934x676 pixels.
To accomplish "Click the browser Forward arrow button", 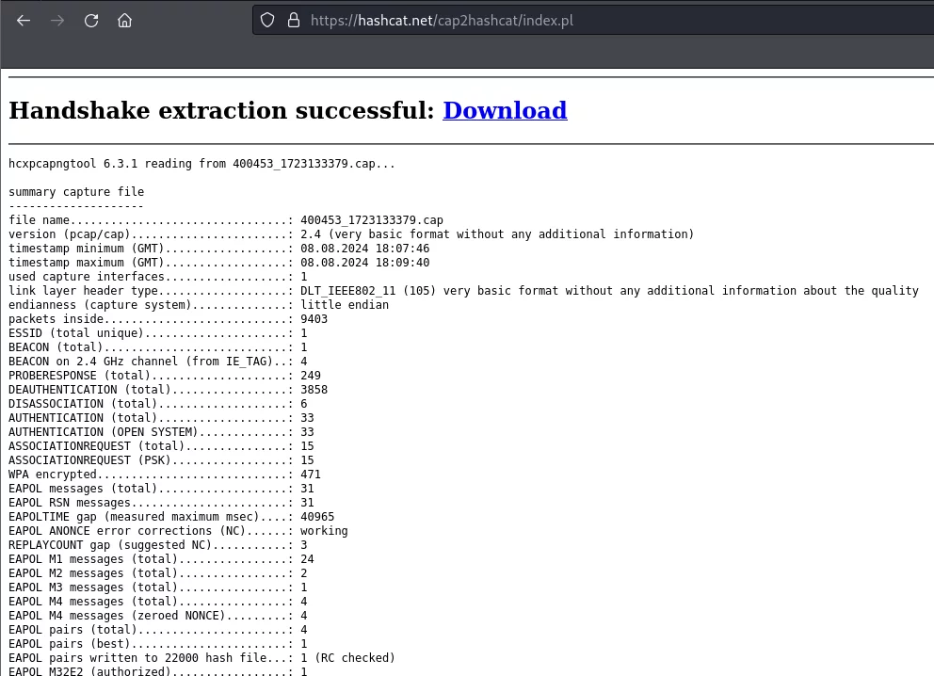I will [x=57, y=20].
